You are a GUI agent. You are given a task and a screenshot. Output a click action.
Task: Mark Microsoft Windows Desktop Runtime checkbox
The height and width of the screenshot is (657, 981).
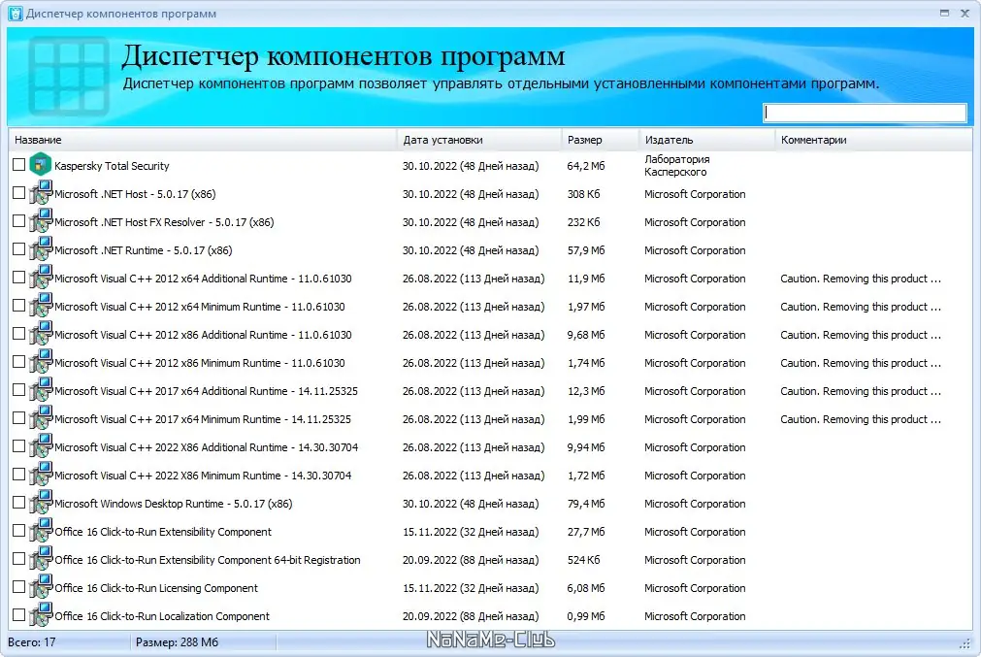[18, 503]
